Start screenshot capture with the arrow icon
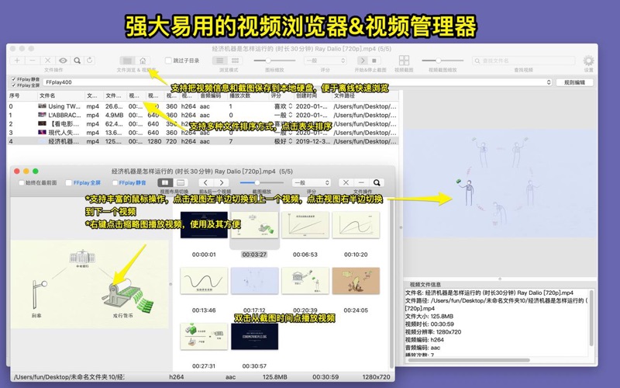 point(362,61)
